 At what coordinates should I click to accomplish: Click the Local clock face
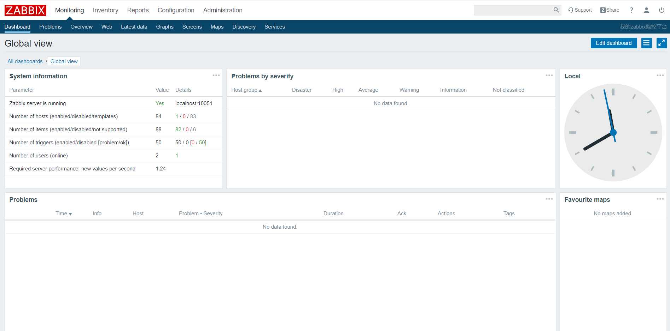point(613,132)
